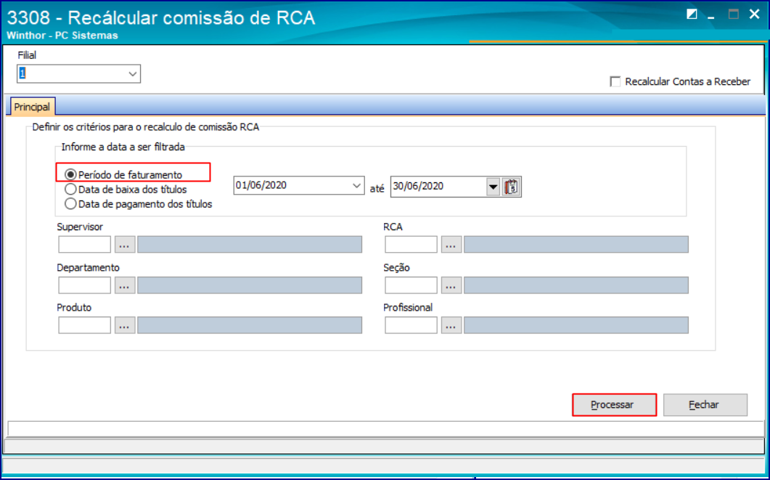Open Produto lookup ellipsis button

coord(125,325)
